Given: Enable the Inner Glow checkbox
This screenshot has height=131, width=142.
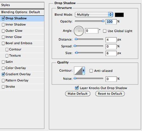Looking at the screenshot, I should [3, 37].
